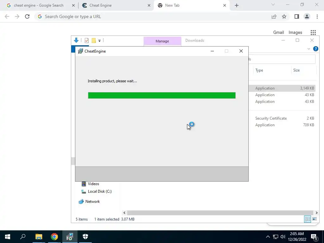324x243 pixels.
Task: Click the New folder icon in File Explorer
Action: 94,40
